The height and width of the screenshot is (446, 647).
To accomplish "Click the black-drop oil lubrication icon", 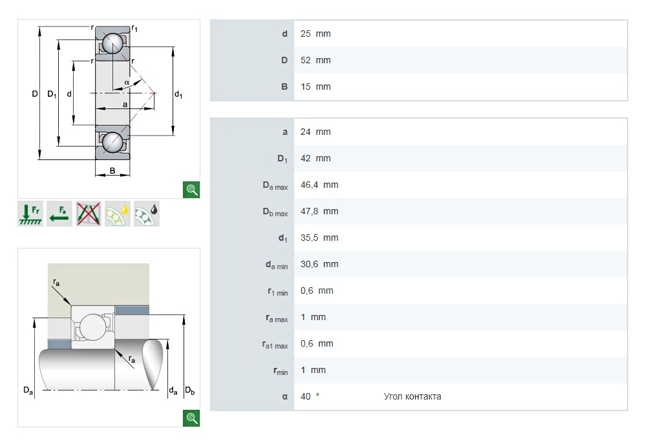I will click(147, 214).
